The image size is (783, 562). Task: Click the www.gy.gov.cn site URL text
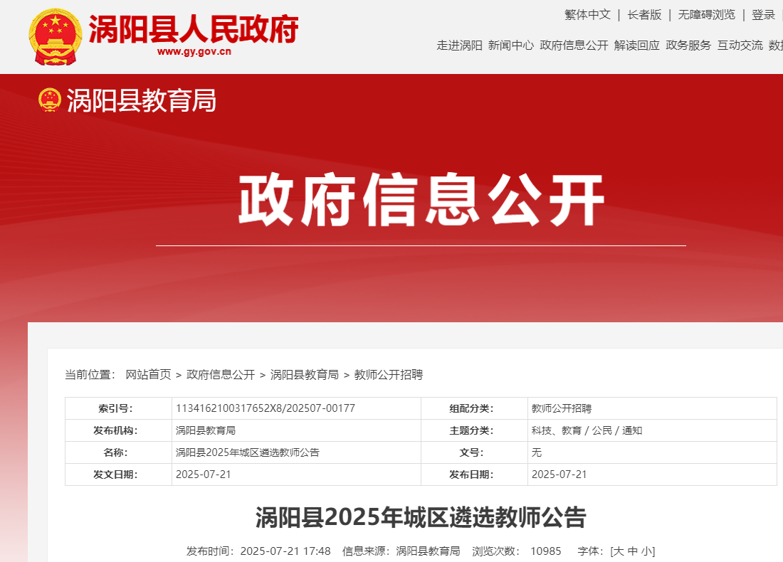point(194,51)
